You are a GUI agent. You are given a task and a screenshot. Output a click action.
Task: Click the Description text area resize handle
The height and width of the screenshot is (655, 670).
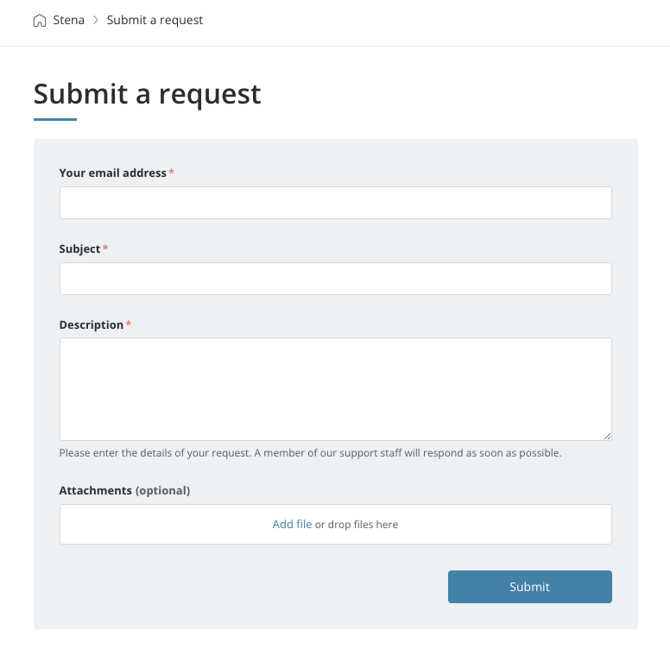(x=607, y=436)
